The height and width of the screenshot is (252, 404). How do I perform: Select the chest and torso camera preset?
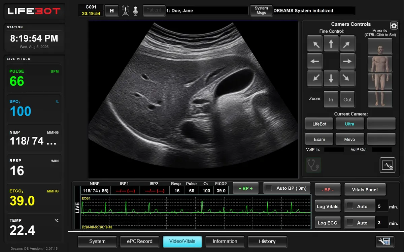pyautogui.click(x=380, y=64)
